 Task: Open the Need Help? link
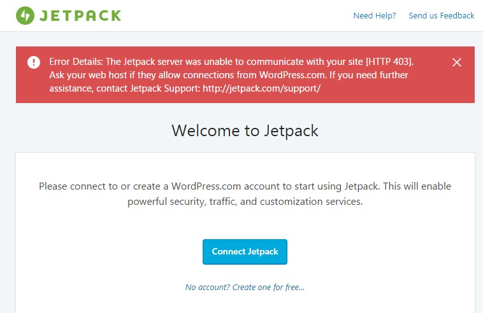(x=374, y=16)
